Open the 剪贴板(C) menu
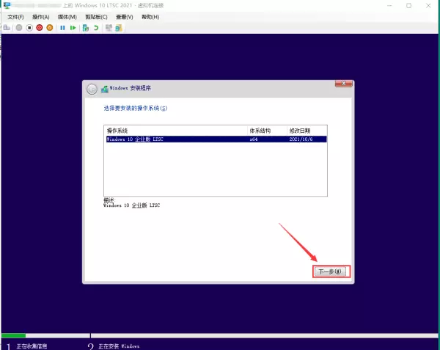 (x=96, y=17)
